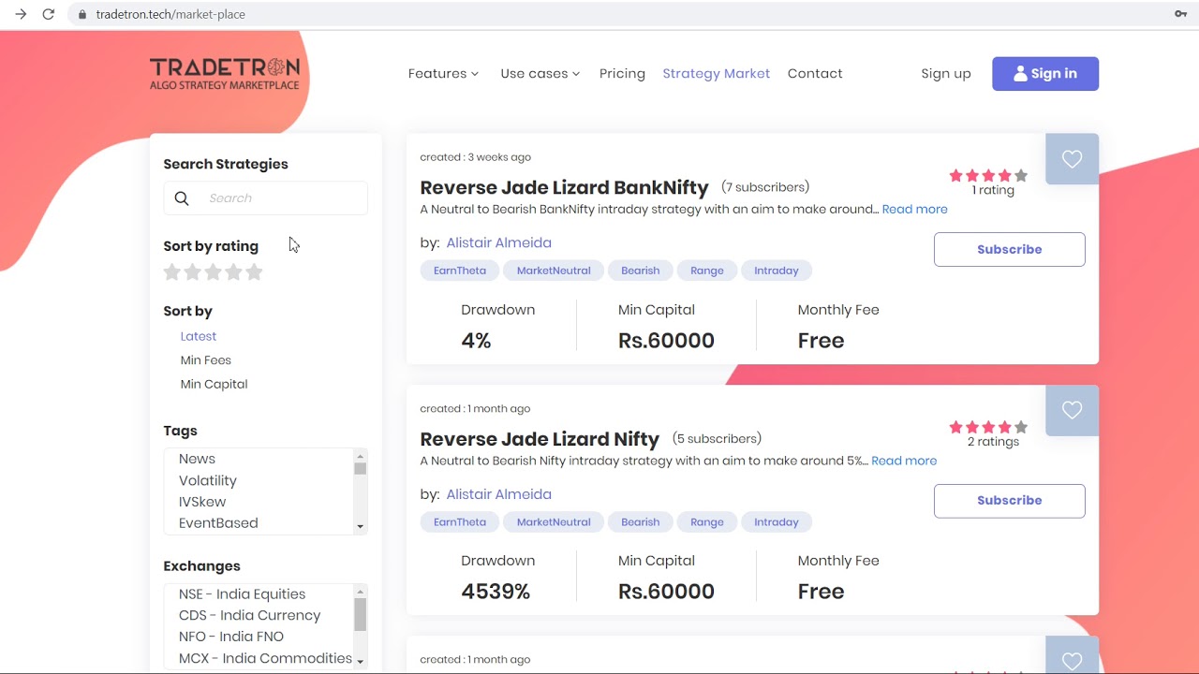Screen dimensions: 1199x674
Task: Click the Tags list scroll-down arrow
Action: [x=360, y=527]
